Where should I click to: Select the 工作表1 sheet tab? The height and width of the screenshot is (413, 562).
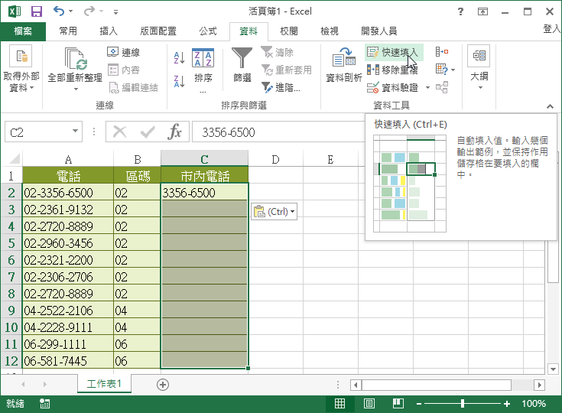click(104, 384)
